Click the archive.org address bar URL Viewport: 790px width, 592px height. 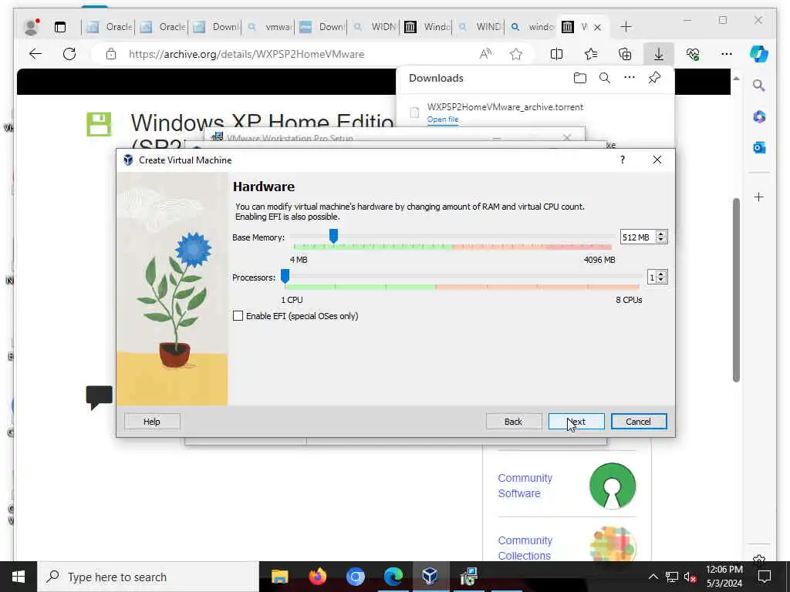pyautogui.click(x=246, y=54)
